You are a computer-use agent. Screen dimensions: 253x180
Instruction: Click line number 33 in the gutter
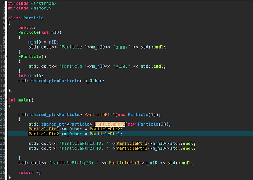point(2,158)
